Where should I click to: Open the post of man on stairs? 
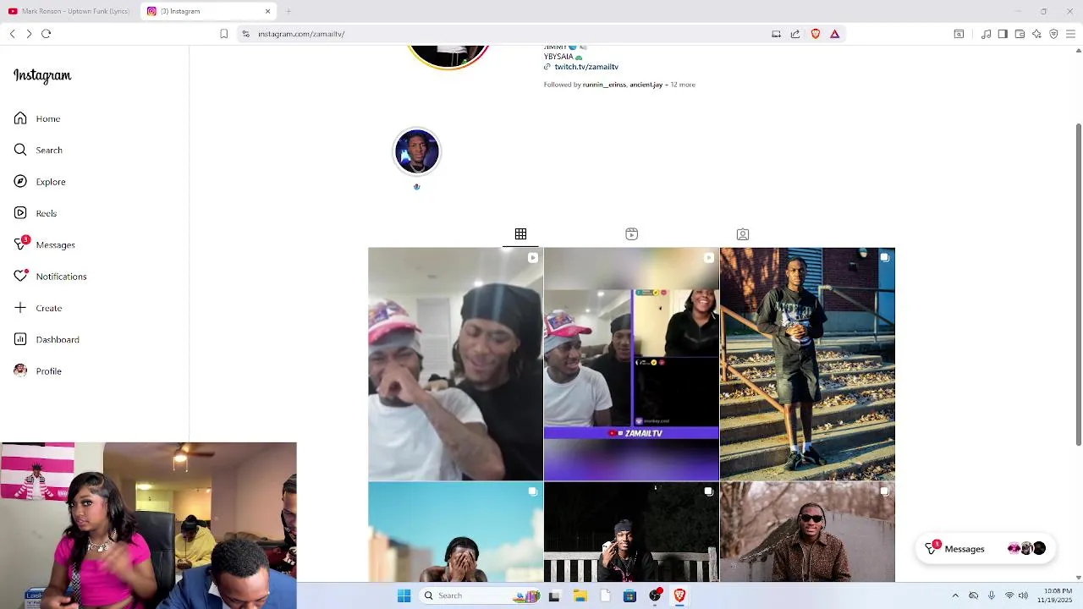point(807,364)
